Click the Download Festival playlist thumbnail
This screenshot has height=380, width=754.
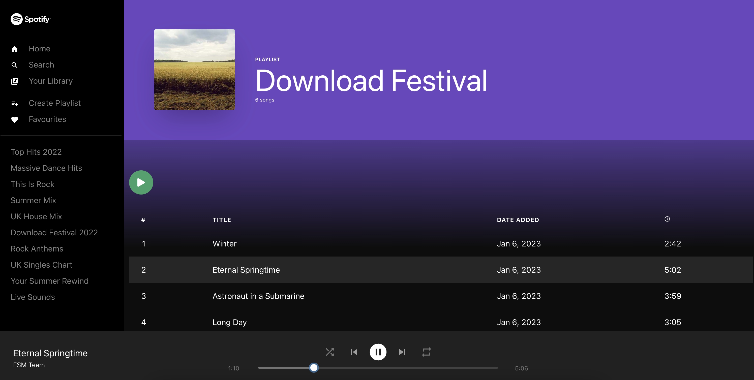[194, 69]
